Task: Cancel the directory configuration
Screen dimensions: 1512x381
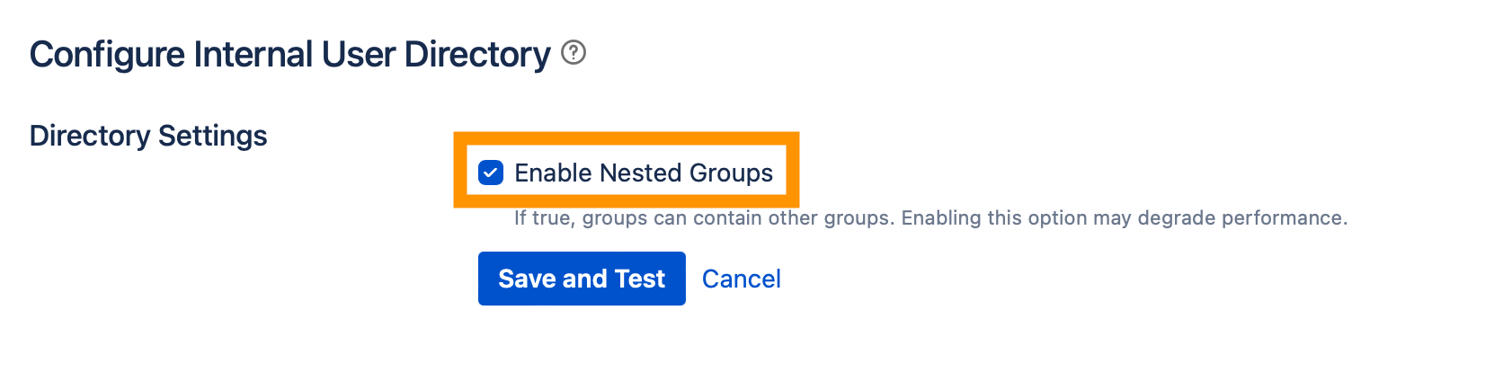Action: pyautogui.click(x=741, y=279)
